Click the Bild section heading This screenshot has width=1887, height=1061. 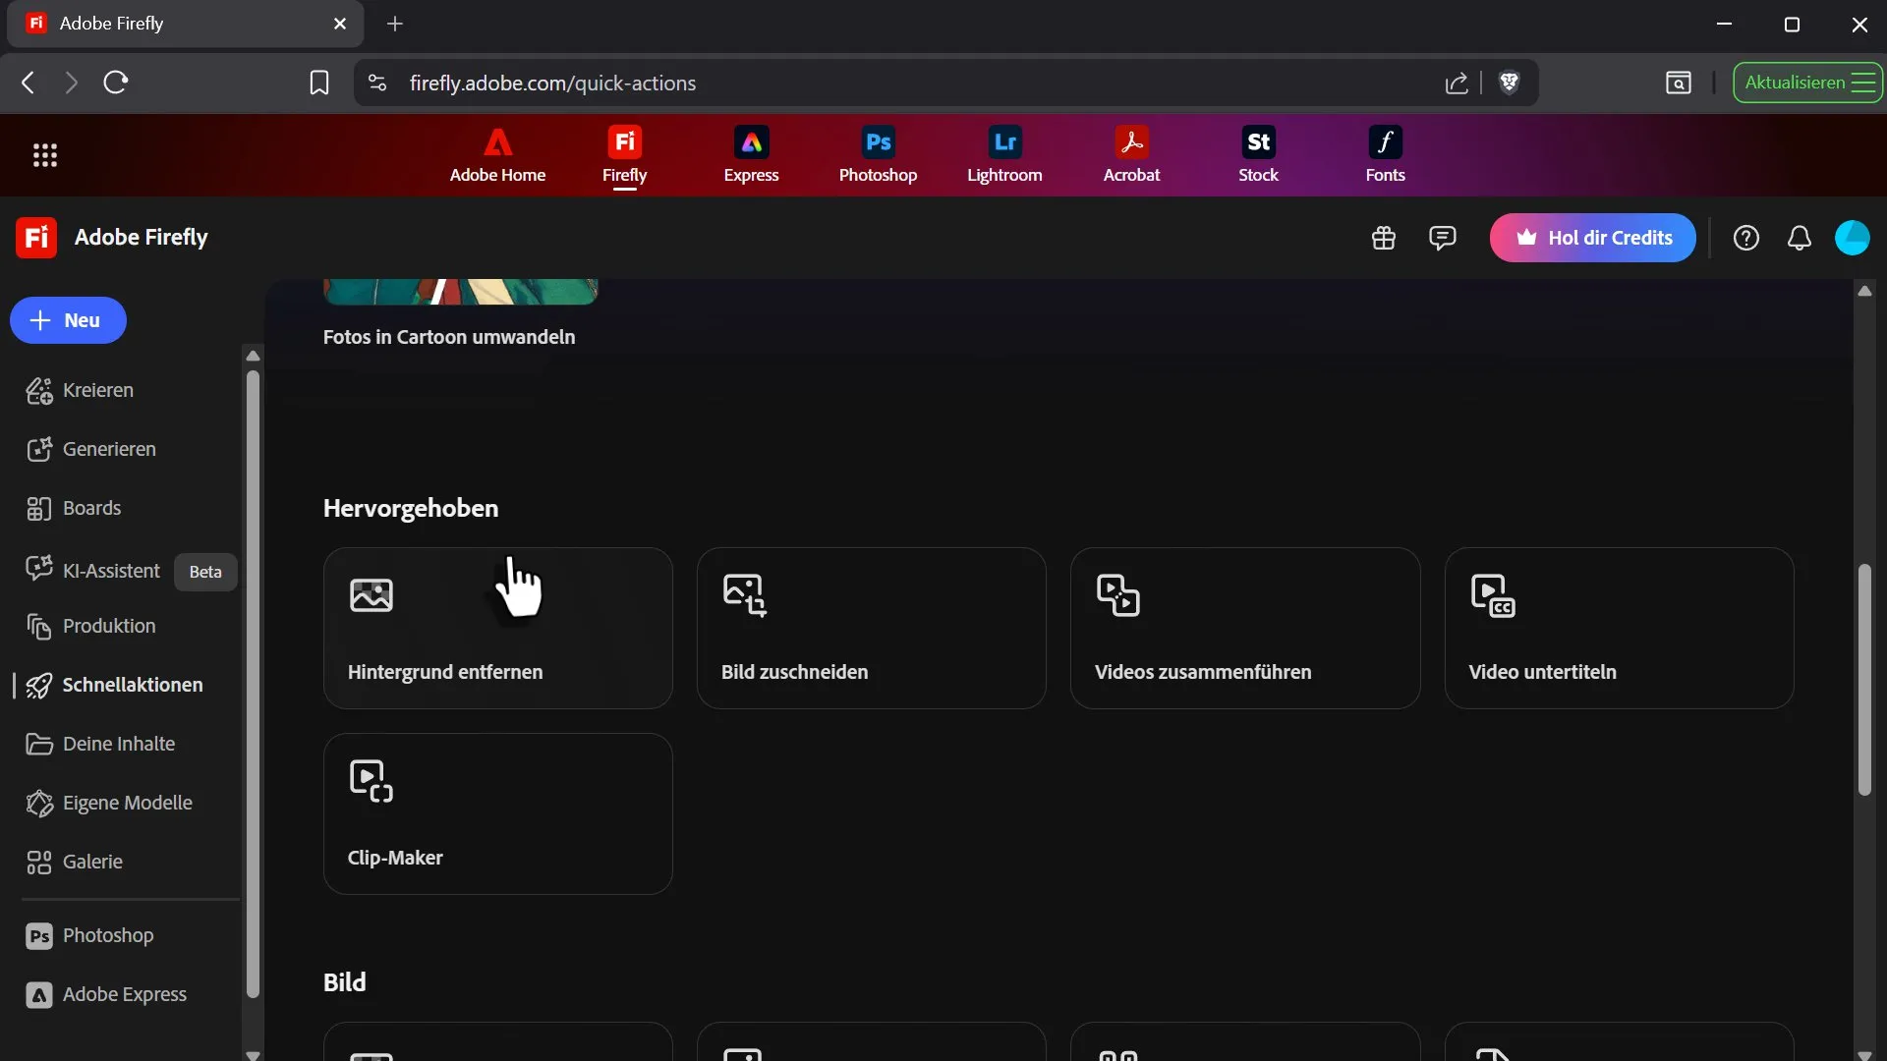pyautogui.click(x=344, y=982)
